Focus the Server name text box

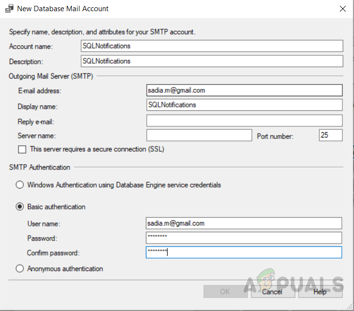point(199,135)
